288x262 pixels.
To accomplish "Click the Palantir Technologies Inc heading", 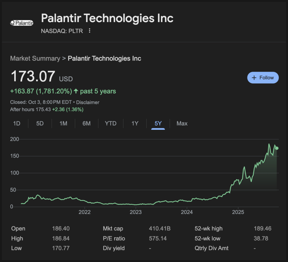I will [107, 18].
